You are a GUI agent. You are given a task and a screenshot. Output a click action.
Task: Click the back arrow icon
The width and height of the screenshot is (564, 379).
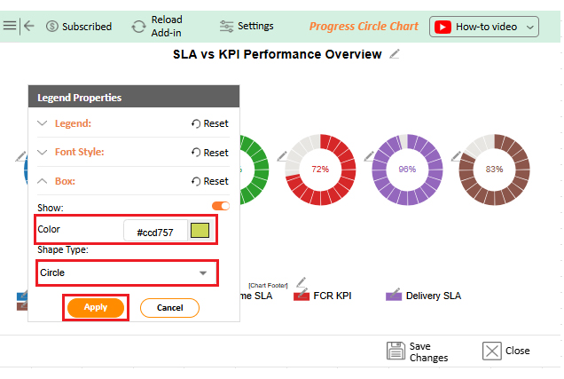pyautogui.click(x=29, y=26)
